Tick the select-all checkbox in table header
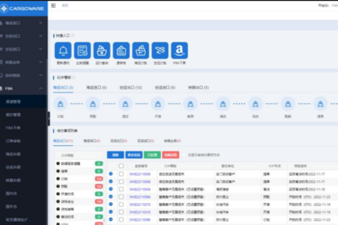Screen dimensions: 338x225 [x=121, y=166]
